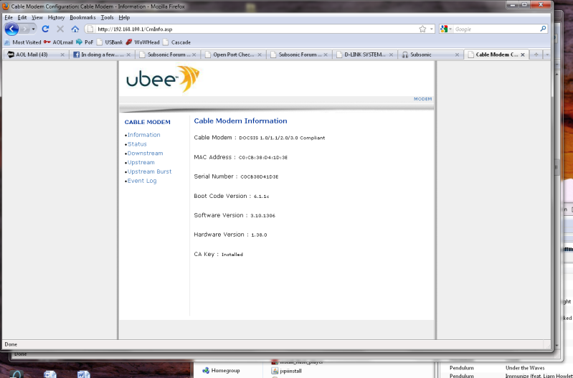The height and width of the screenshot is (378, 573).
Task: Click the ubee logo
Action: (x=163, y=79)
